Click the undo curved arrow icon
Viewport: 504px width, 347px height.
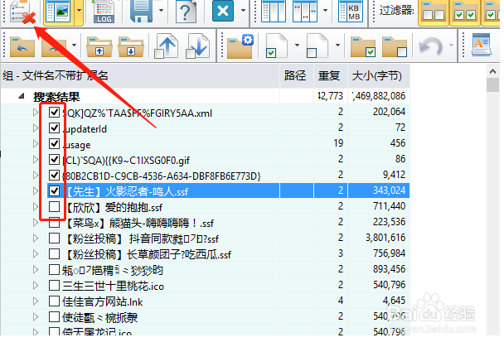431,46
